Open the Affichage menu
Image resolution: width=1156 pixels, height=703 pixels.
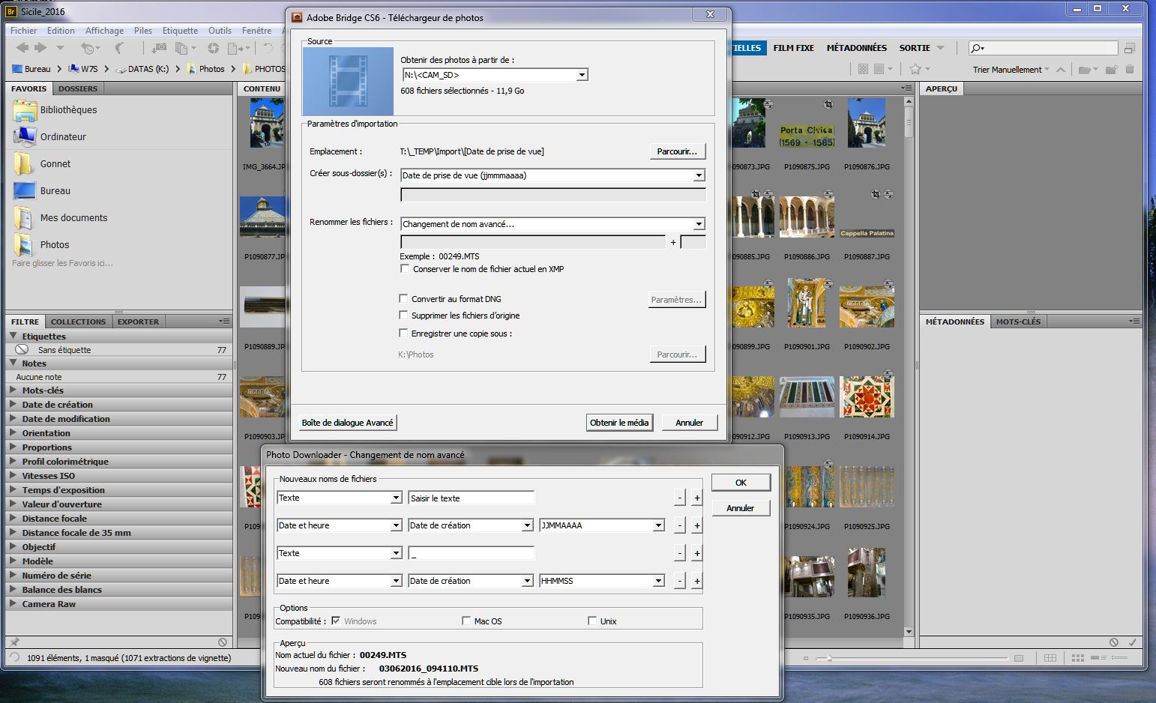coord(104,31)
